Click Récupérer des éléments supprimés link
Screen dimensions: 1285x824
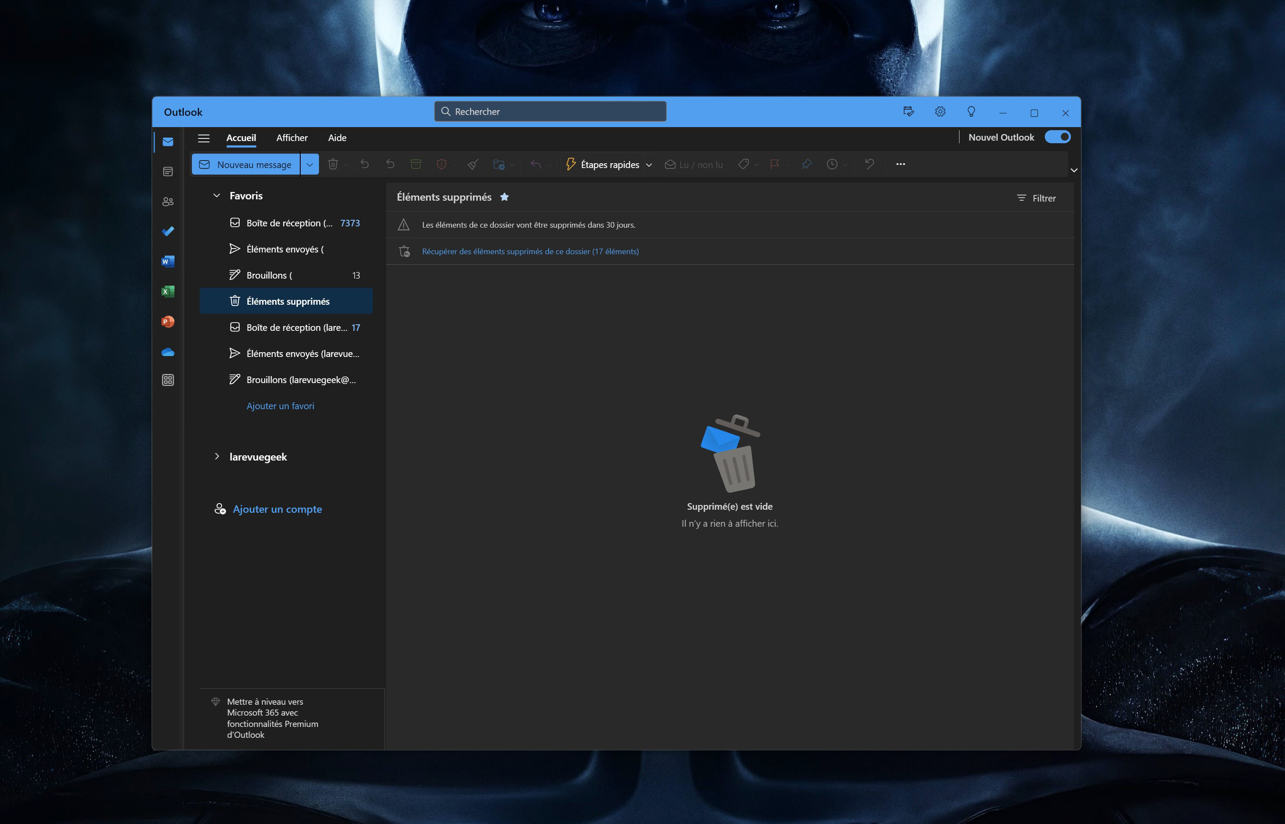click(x=530, y=252)
